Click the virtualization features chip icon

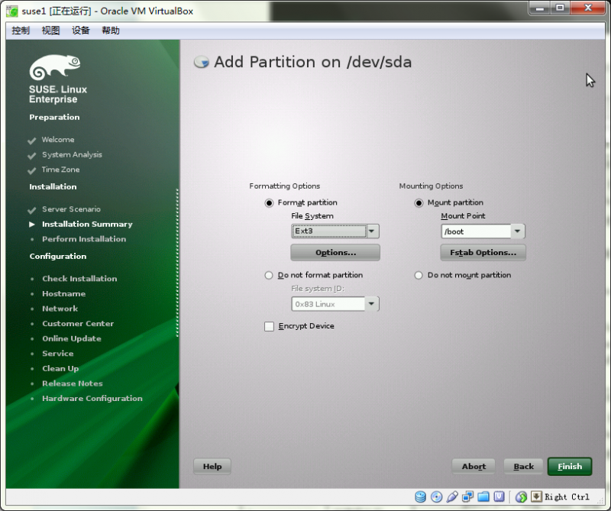[499, 496]
